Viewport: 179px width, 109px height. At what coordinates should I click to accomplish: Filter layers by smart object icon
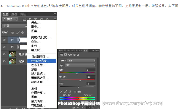click(x=47, y=19)
